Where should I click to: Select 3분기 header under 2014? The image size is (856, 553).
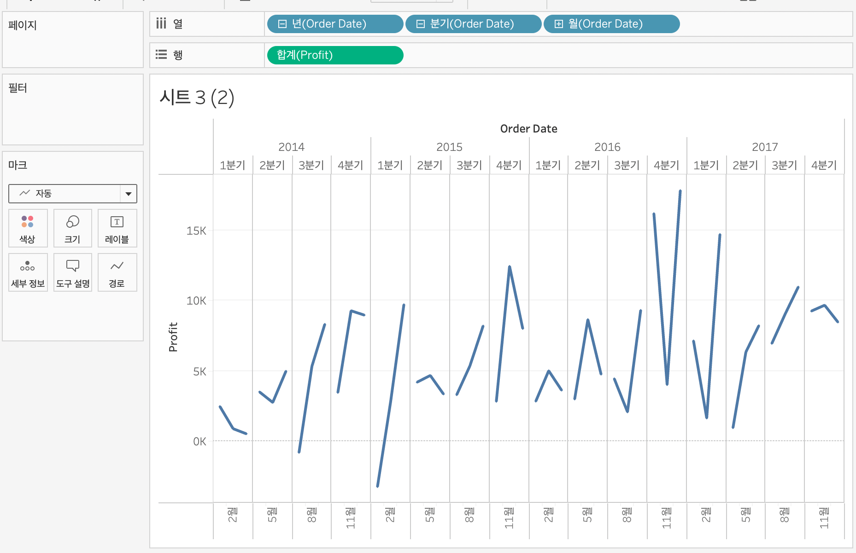[311, 165]
